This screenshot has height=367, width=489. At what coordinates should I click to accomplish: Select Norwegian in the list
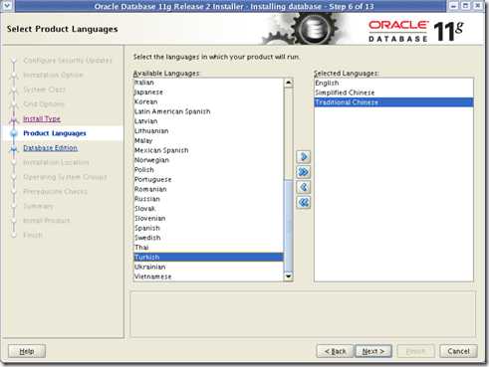coord(208,160)
